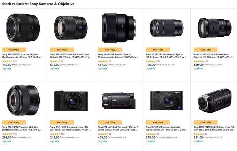Viewport: 237px width, 151px height.
Task: Open the Sony DSC-HX90 compact camera image
Action: pos(71,101)
